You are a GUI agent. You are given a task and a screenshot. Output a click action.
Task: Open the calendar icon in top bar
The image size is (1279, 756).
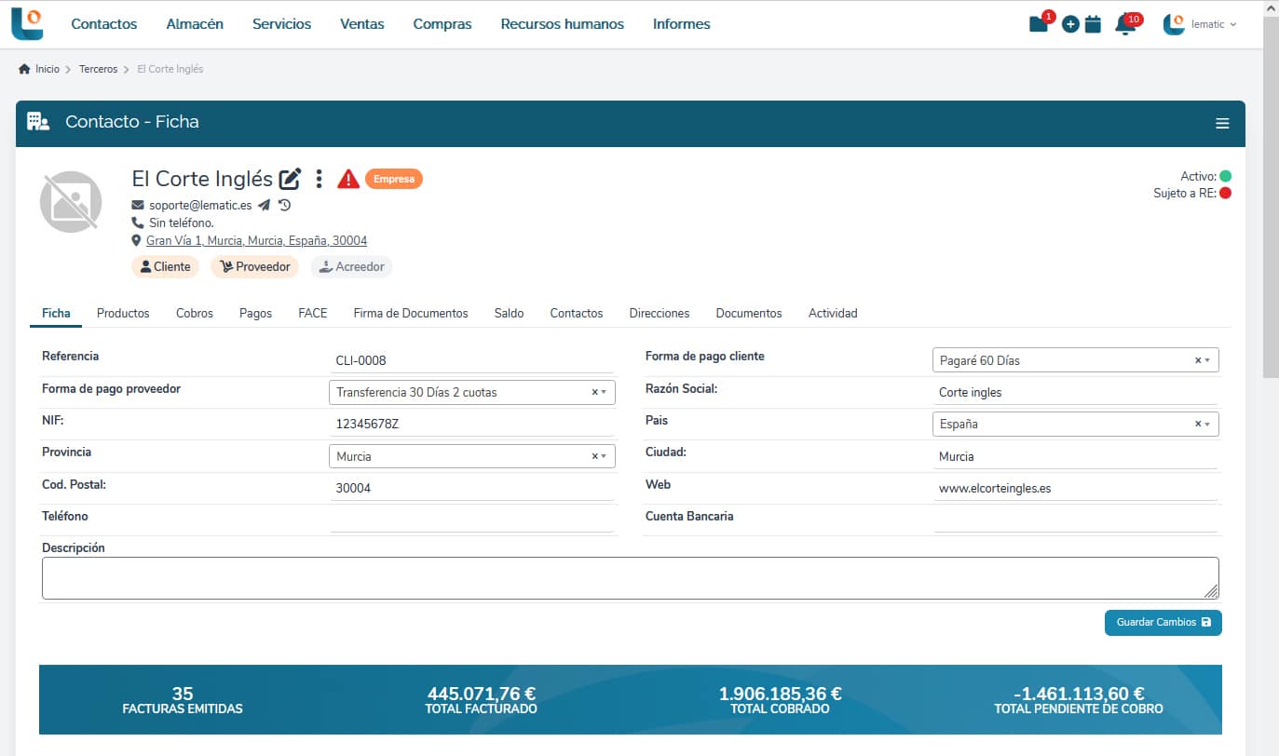(x=1094, y=24)
